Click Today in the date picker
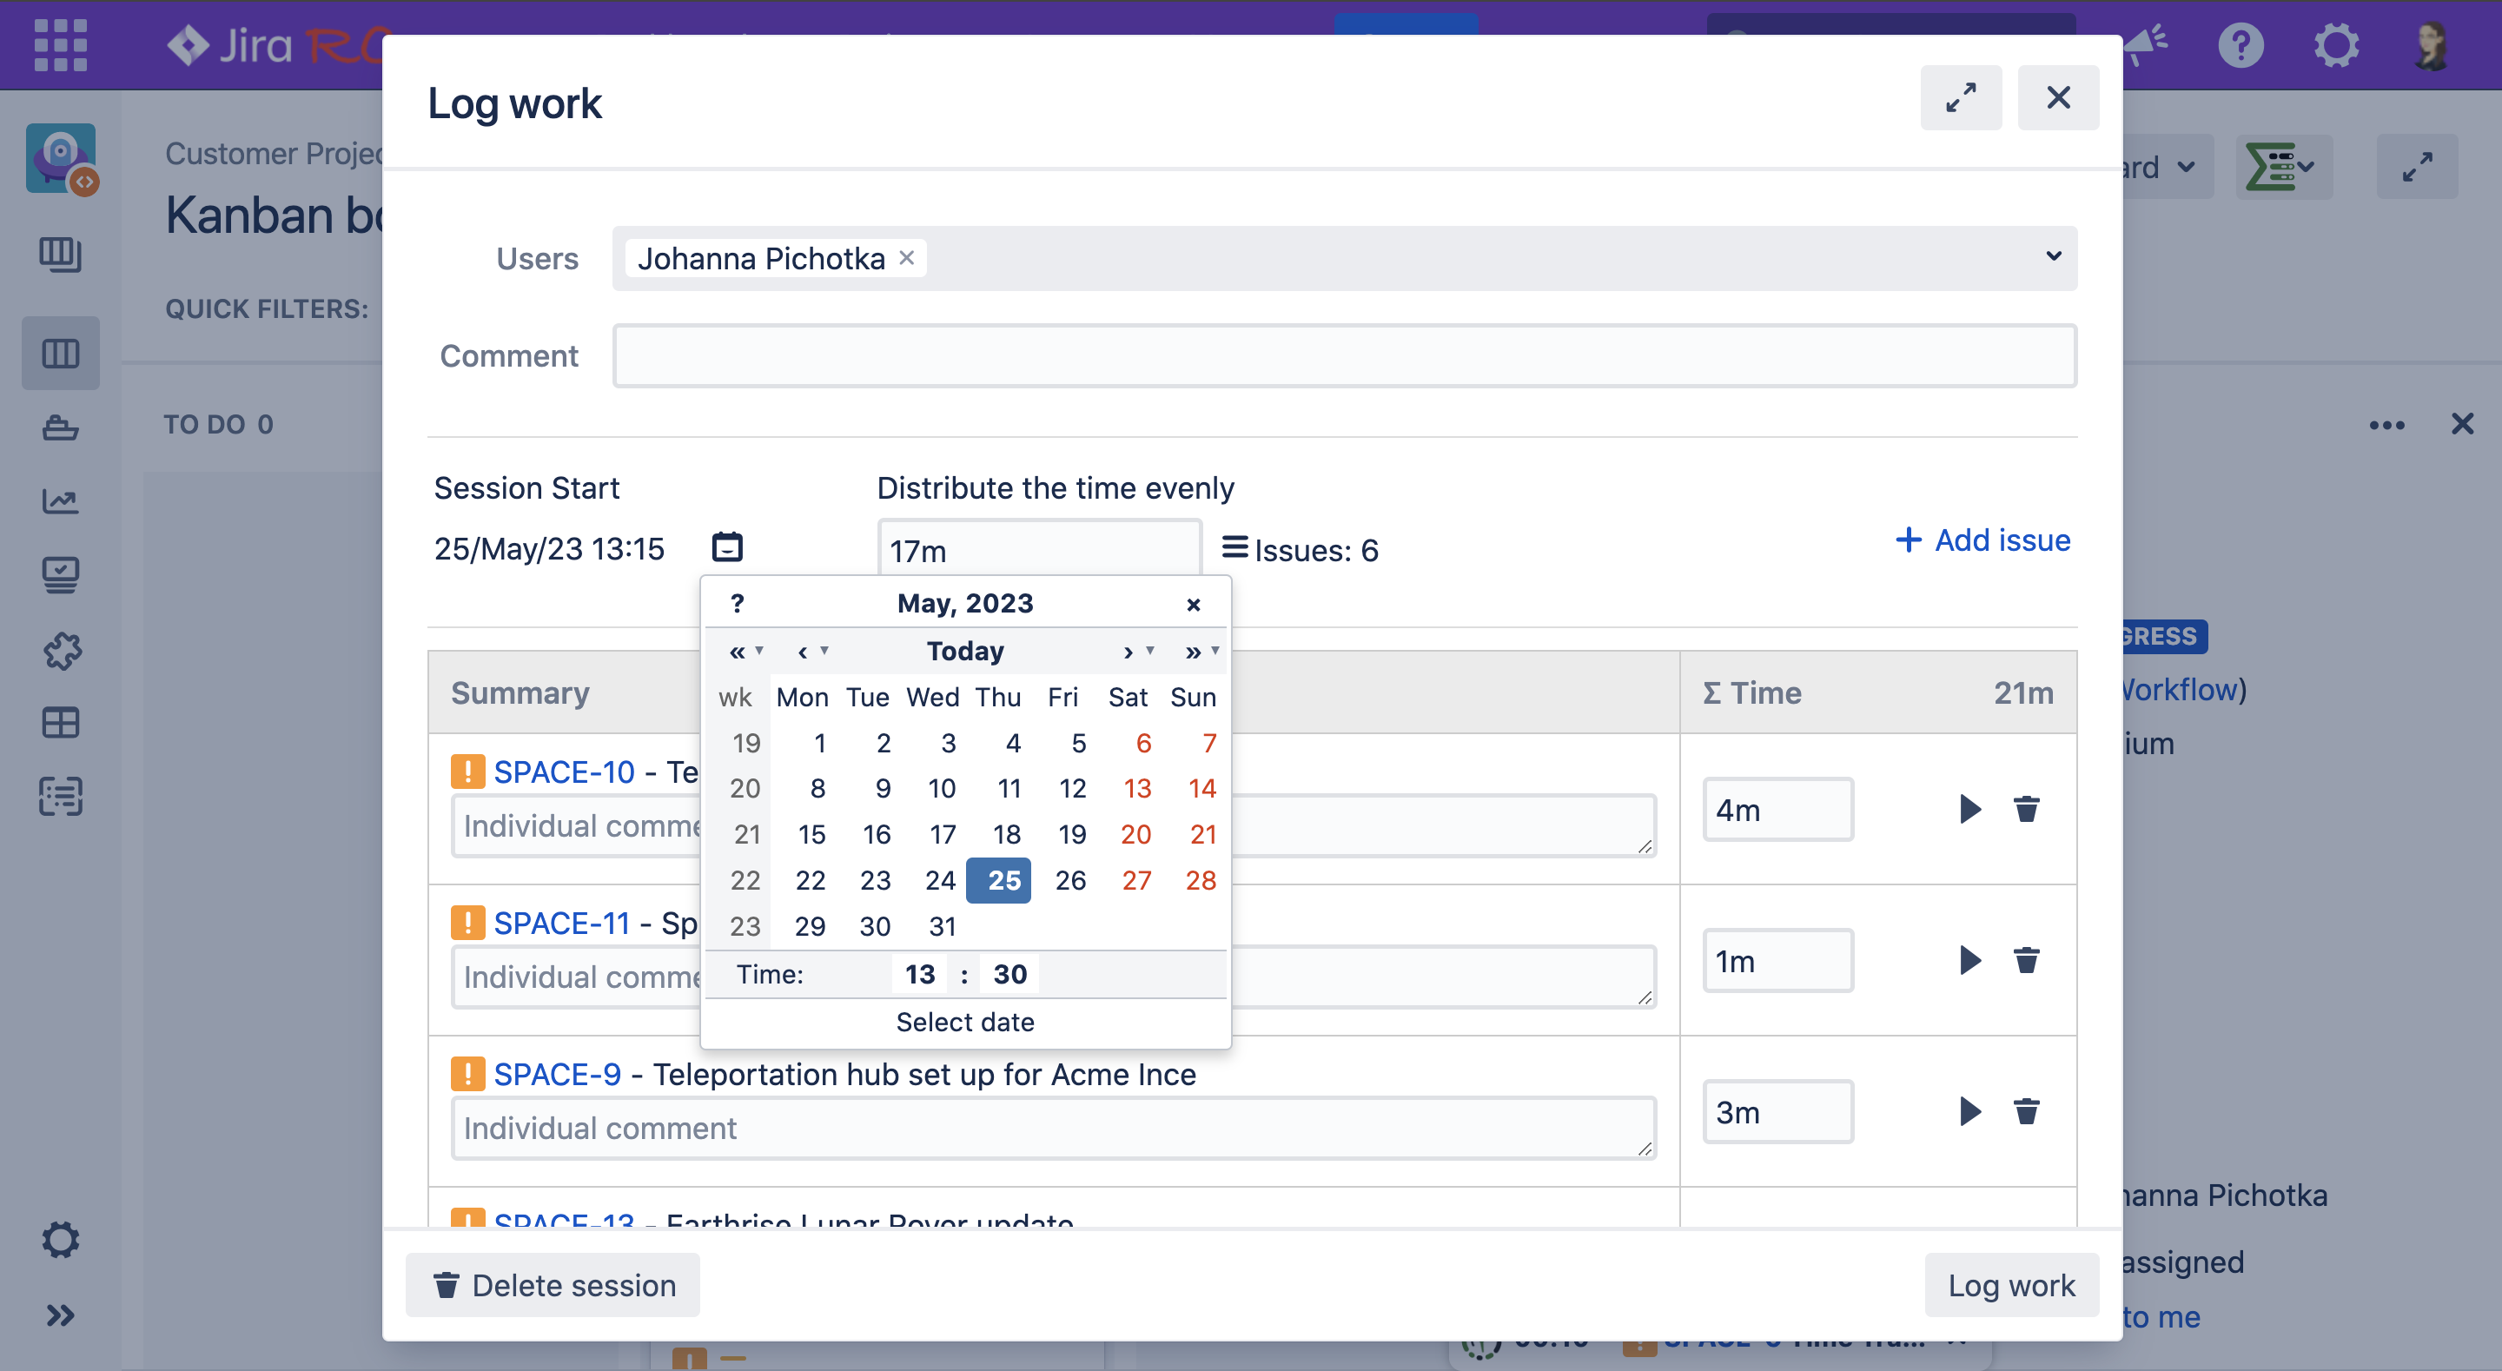2502x1371 pixels. coord(964,651)
